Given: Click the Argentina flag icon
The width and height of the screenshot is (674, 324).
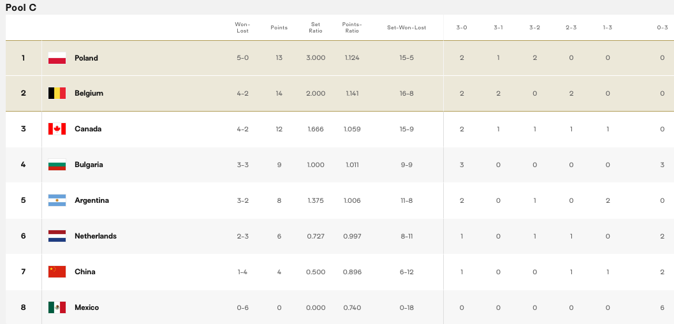Looking at the screenshot, I should 57,200.
